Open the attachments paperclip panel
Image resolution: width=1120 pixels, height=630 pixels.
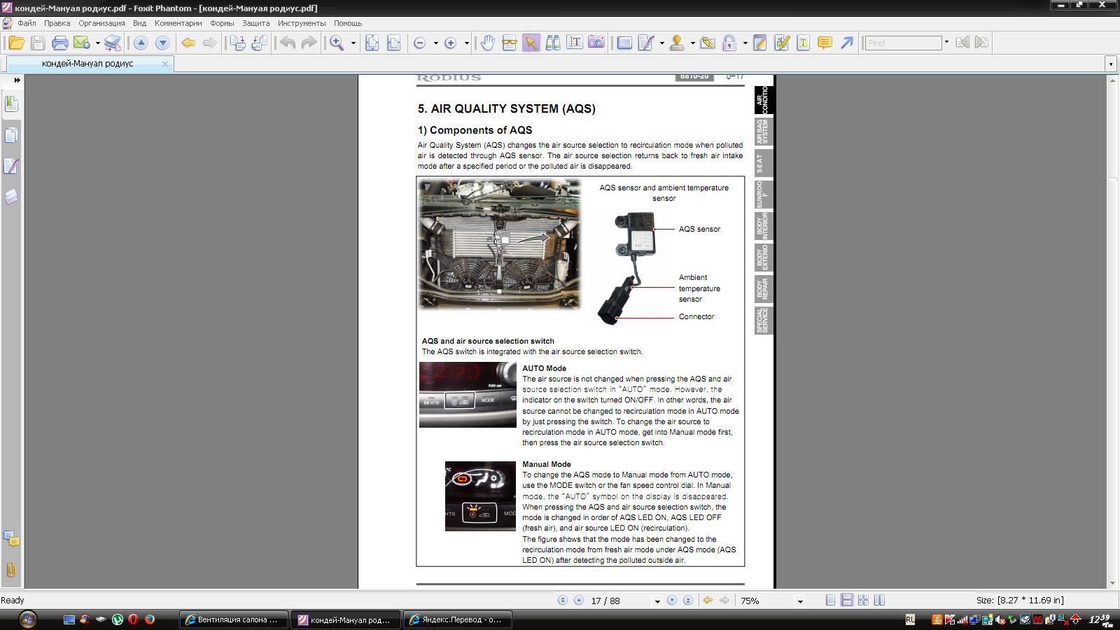point(11,569)
